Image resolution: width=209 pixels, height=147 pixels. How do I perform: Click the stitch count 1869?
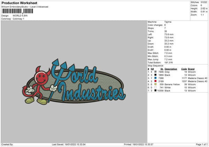pos(161,75)
